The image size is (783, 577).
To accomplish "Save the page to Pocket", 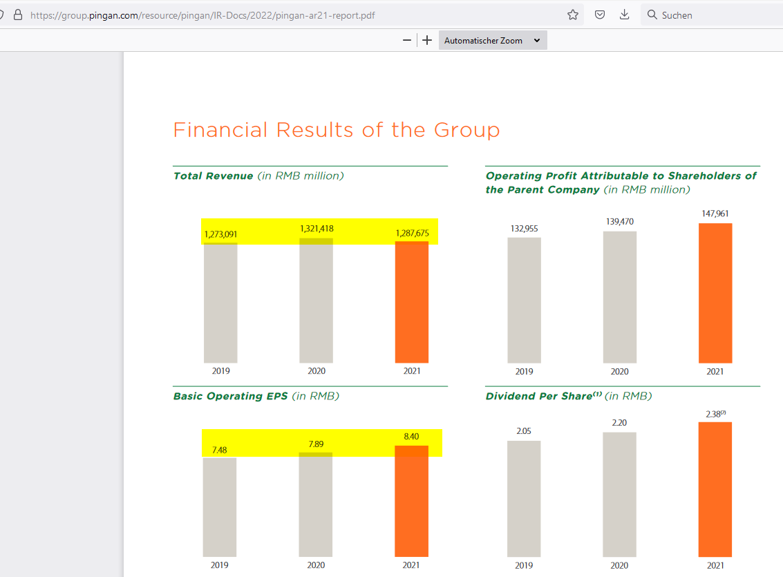I will [601, 15].
